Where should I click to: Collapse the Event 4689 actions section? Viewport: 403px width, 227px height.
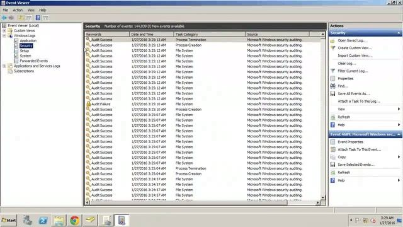click(399, 134)
